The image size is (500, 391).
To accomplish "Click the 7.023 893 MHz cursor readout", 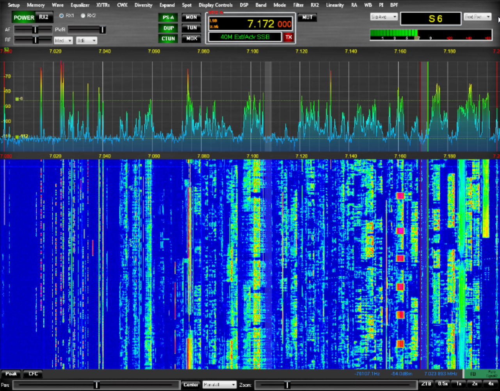I will [x=440, y=374].
